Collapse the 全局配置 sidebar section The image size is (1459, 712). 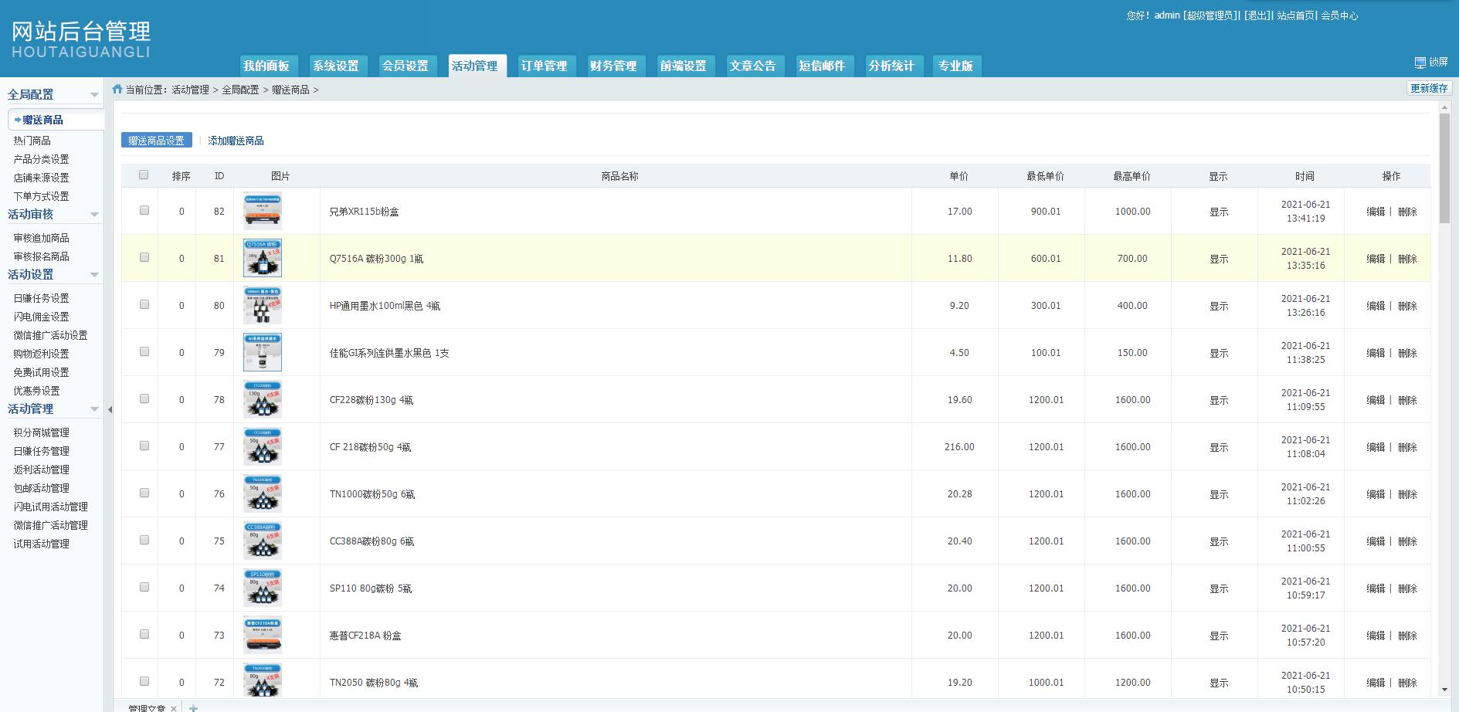tap(94, 95)
